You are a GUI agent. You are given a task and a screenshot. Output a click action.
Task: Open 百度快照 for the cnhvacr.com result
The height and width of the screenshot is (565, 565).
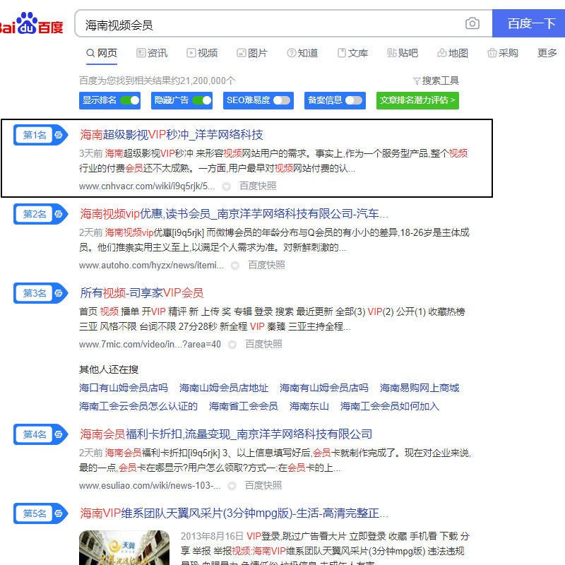258,186
